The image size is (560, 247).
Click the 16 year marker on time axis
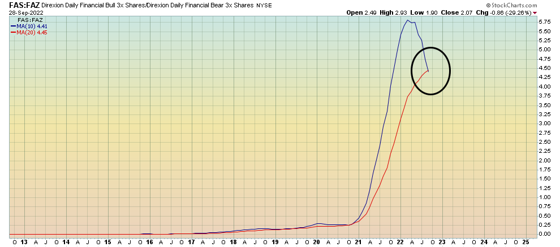149,241
